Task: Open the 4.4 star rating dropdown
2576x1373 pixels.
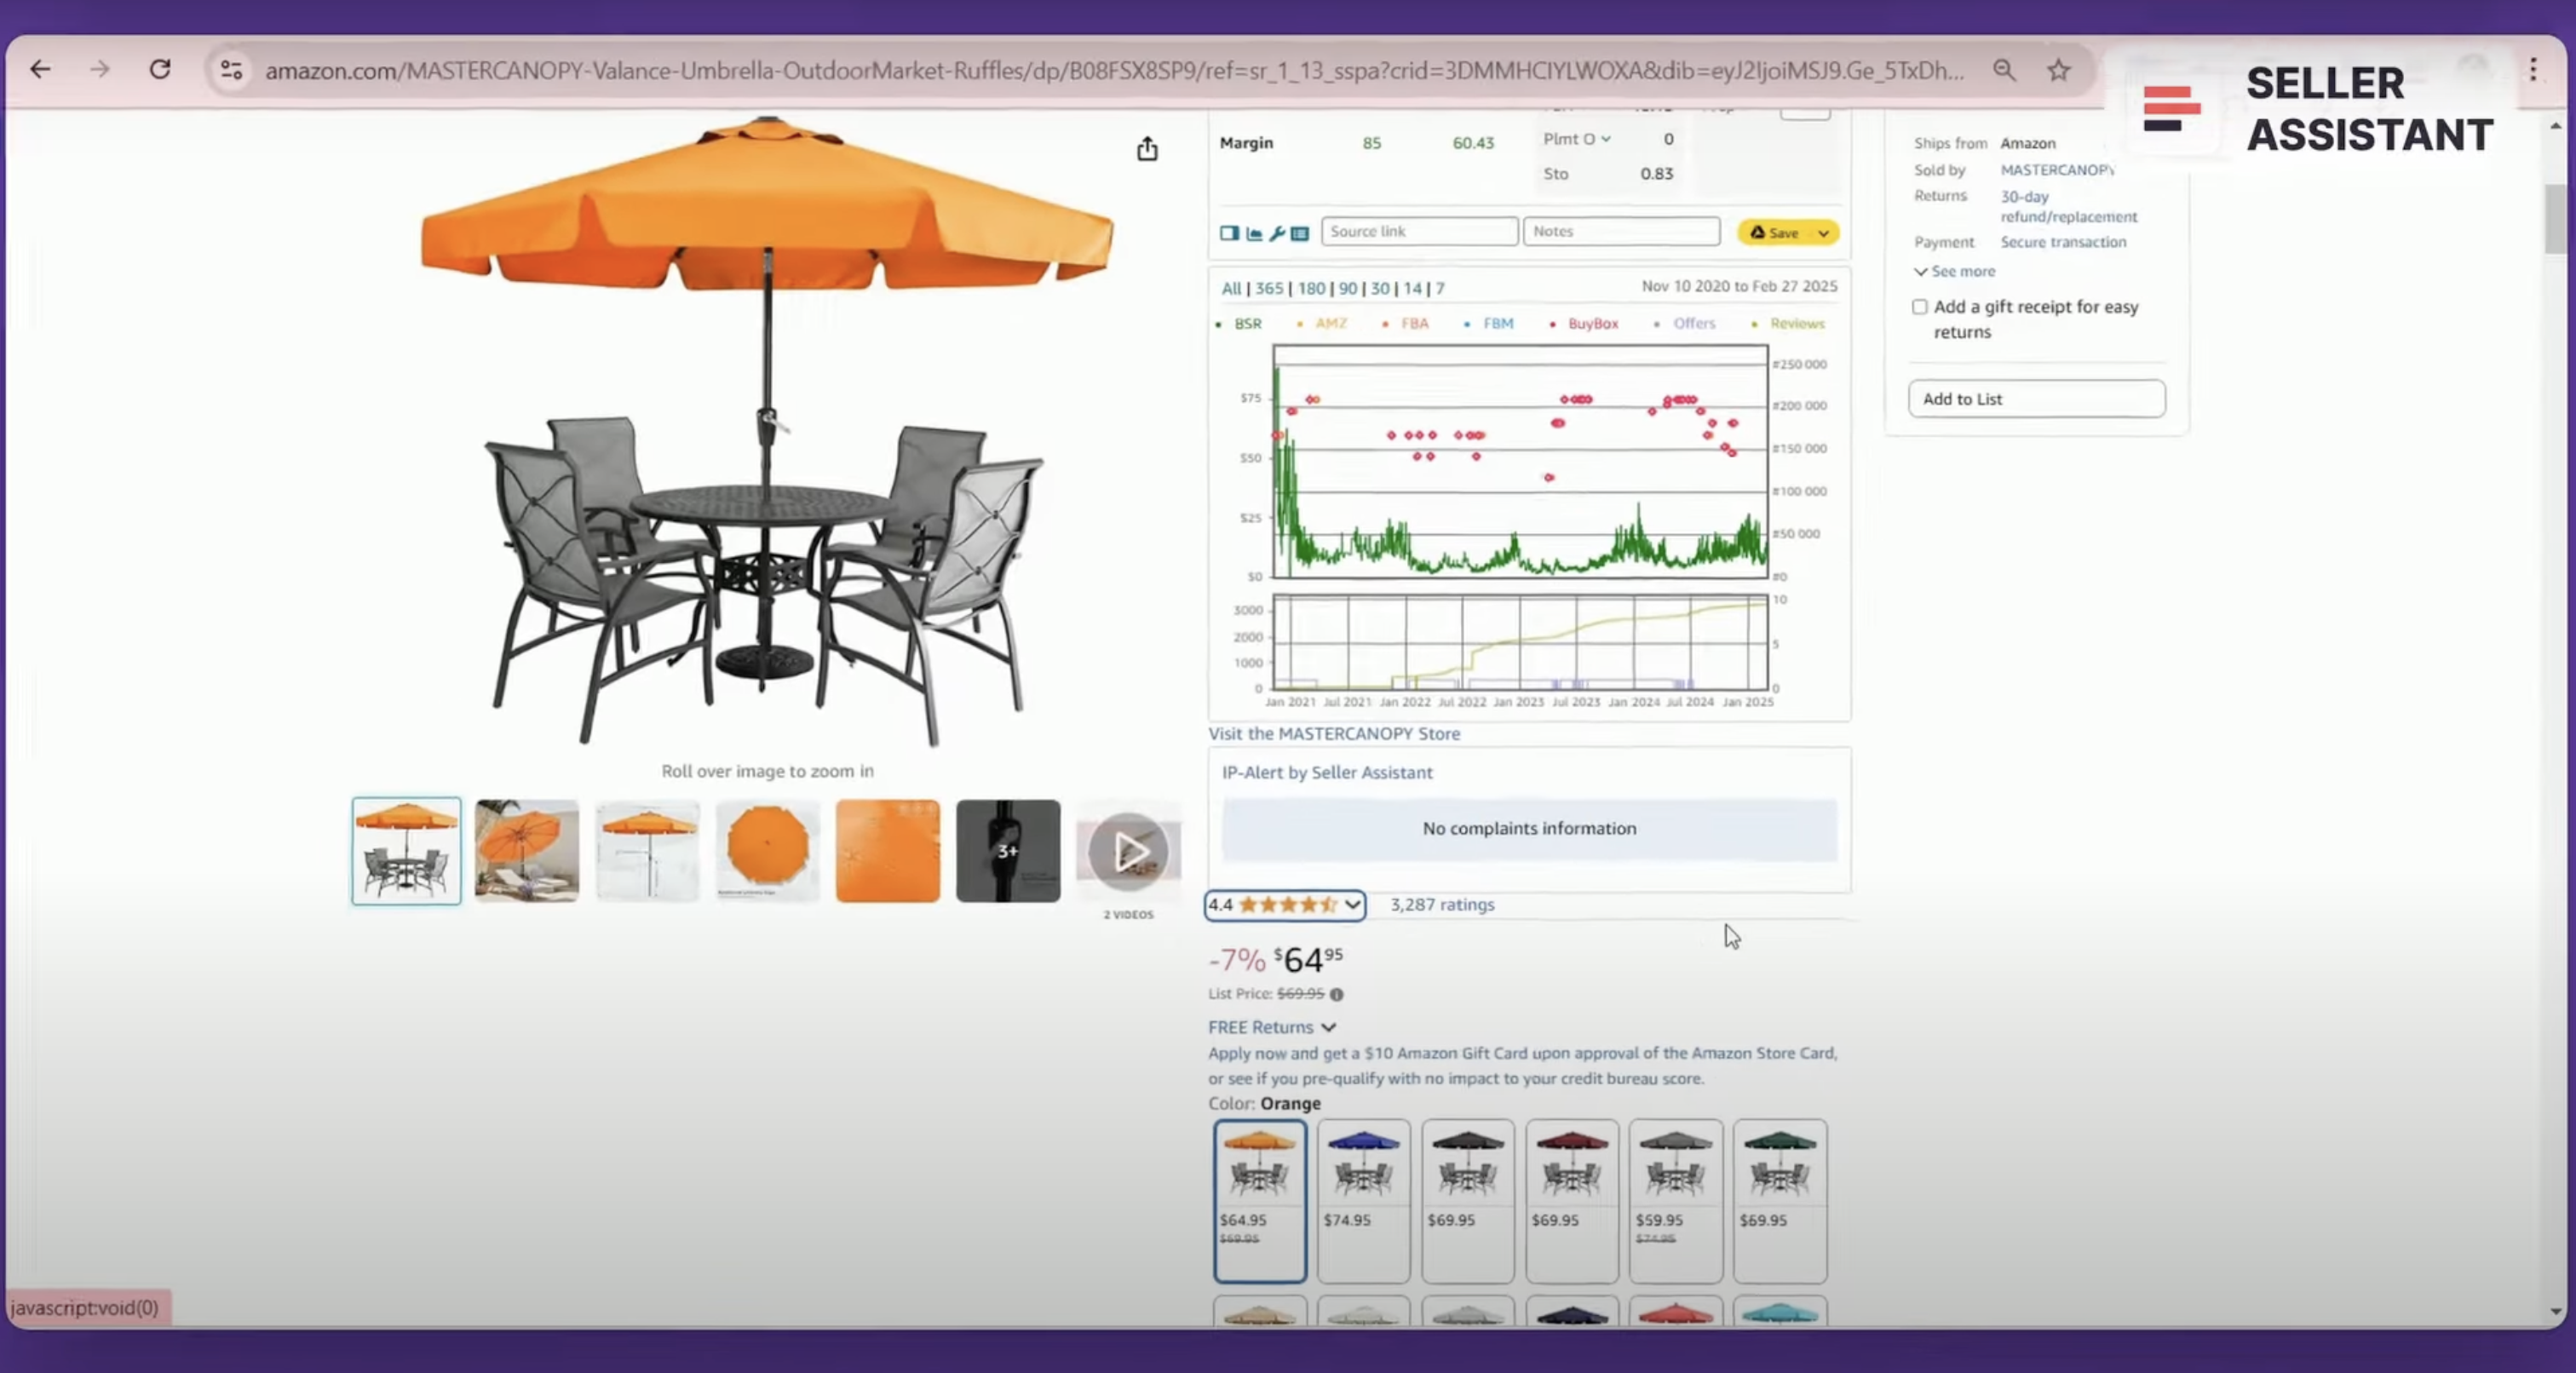Action: (x=1285, y=904)
